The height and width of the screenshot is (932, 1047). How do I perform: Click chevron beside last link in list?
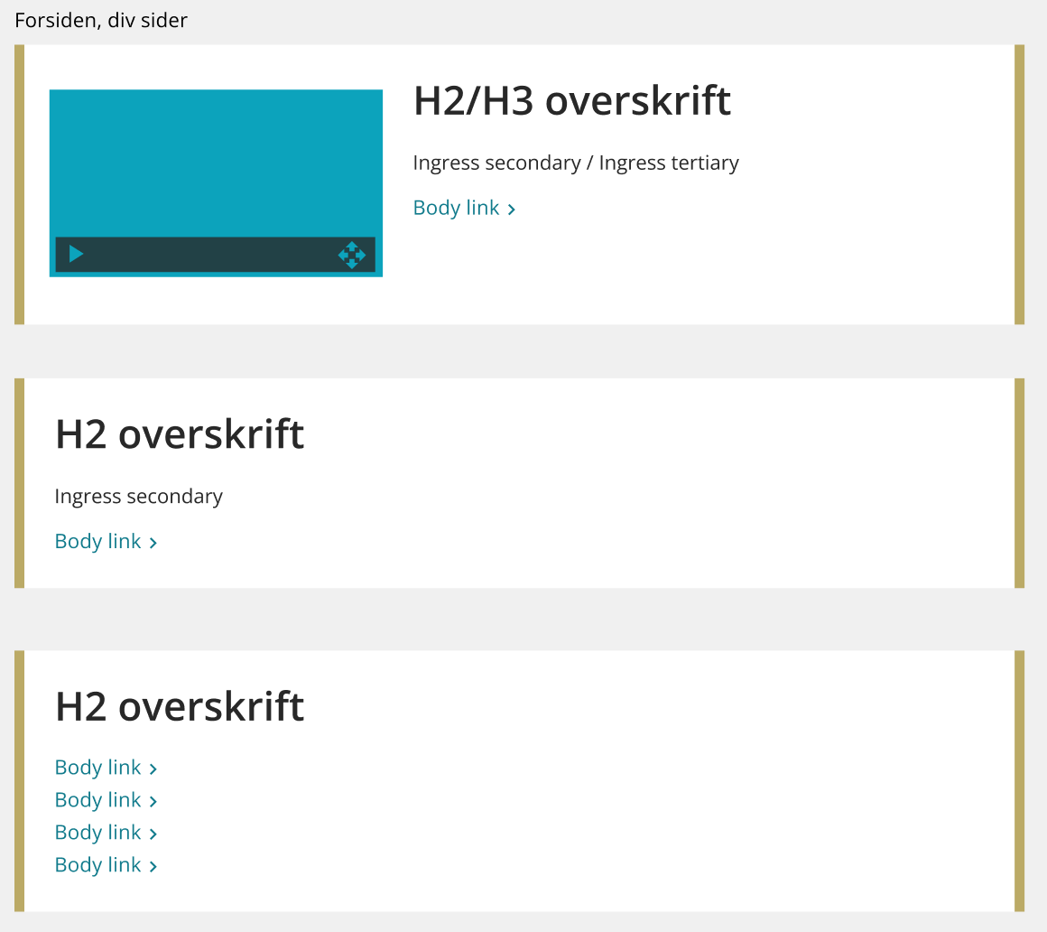[x=153, y=867]
